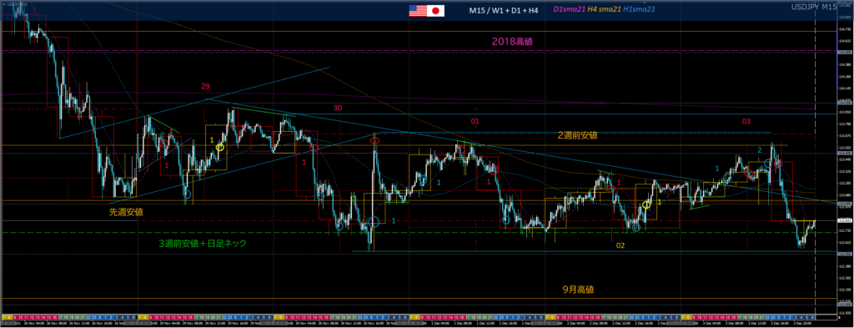Click the '29 Nov 08:00' time axis label
The height and width of the screenshot is (328, 854).
pyautogui.click(x=193, y=323)
